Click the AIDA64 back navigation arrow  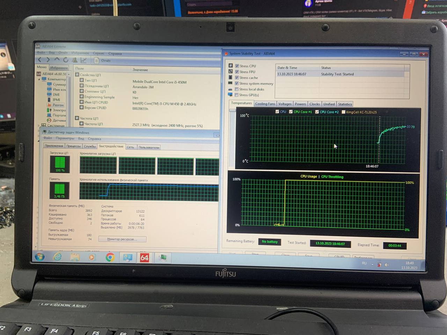coord(40,60)
